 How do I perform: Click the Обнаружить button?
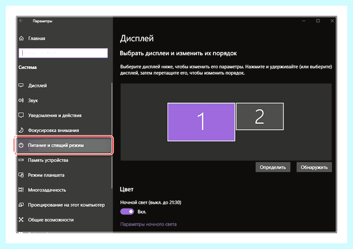[x=314, y=167]
